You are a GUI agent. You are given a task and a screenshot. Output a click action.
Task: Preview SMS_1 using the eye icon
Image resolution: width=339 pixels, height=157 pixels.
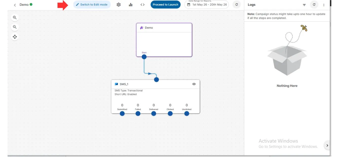(x=194, y=84)
